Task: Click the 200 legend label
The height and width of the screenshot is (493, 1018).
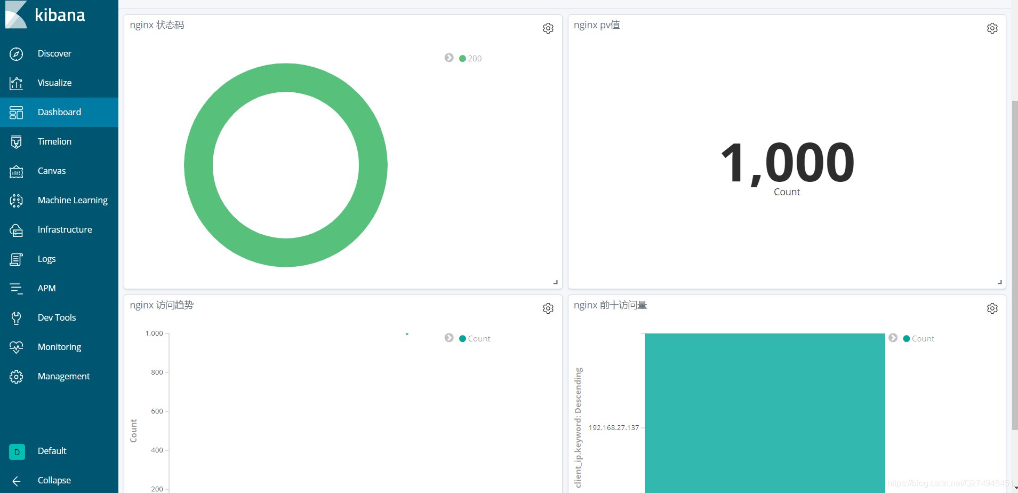Action: pos(475,59)
